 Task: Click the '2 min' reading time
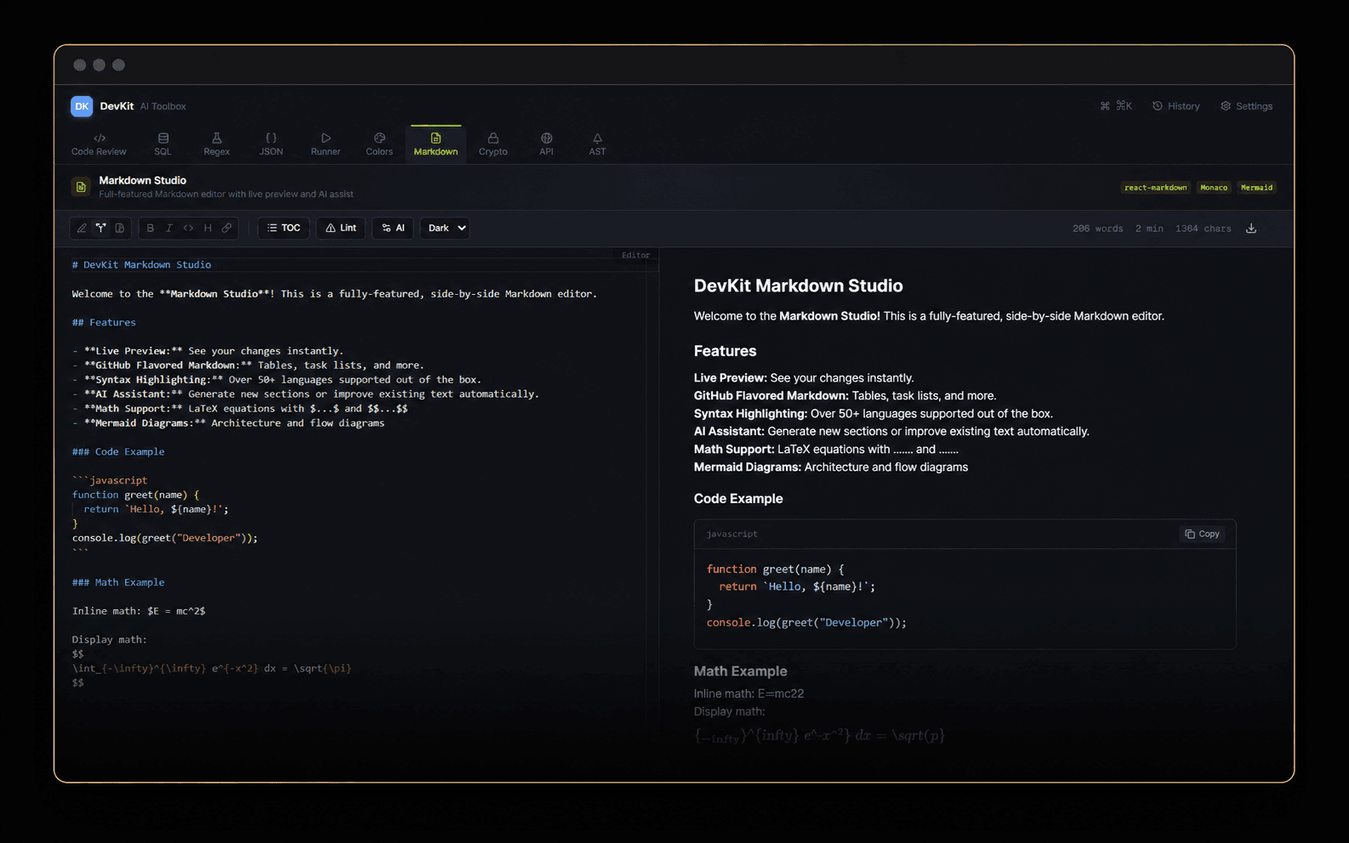click(x=1149, y=229)
